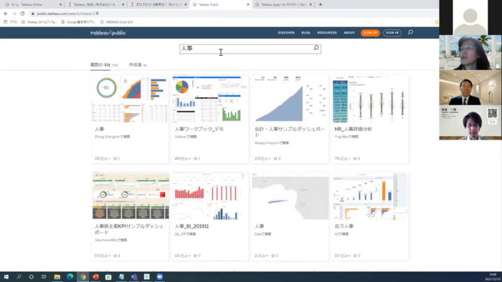Star the 人事ワークブック_デモ viz
Screen dimensions: 502x282
195,158
